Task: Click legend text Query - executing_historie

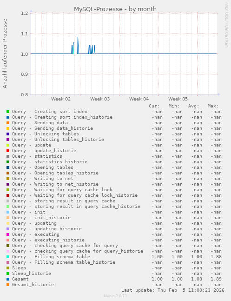Action: tap(48, 240)
